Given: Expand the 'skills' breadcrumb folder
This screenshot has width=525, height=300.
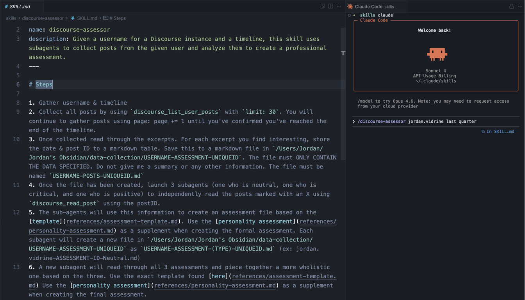Looking at the screenshot, I should [x=11, y=18].
